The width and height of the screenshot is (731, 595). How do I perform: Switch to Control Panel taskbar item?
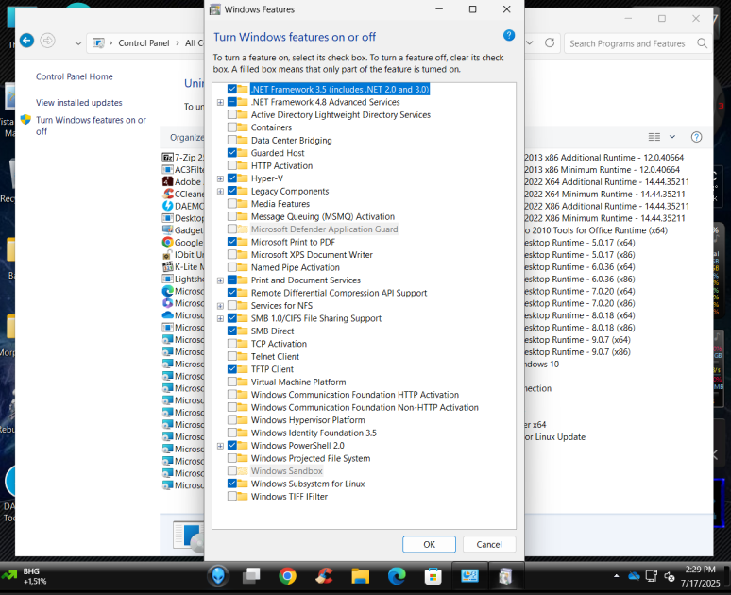pos(469,576)
